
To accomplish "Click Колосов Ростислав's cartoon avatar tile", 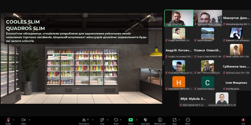I will click(x=222, y=98).
